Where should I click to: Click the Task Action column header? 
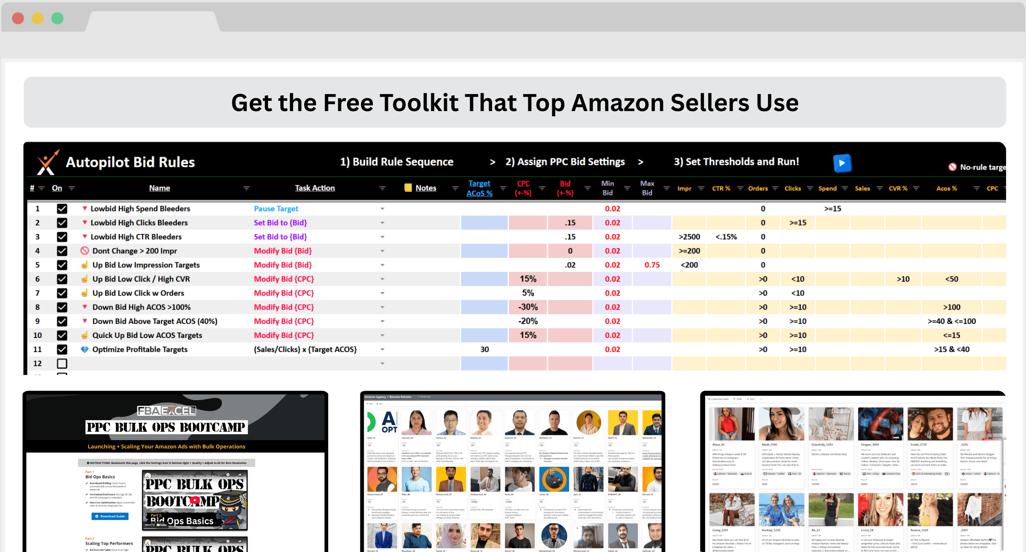coord(315,188)
